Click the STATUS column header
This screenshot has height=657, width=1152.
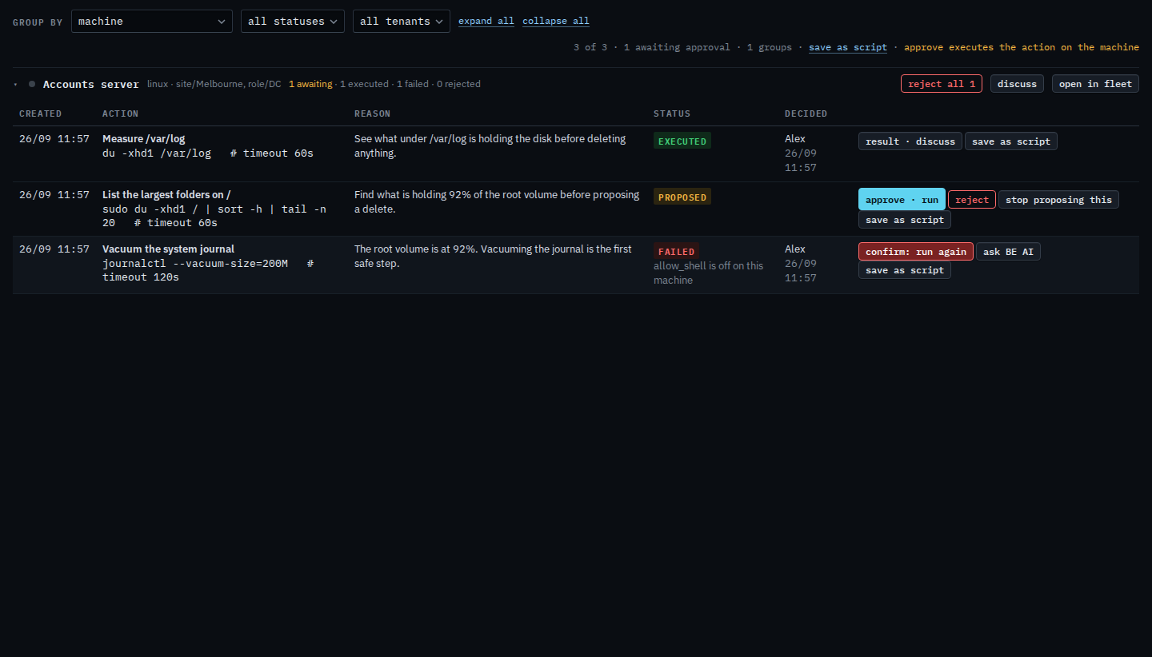672,113
